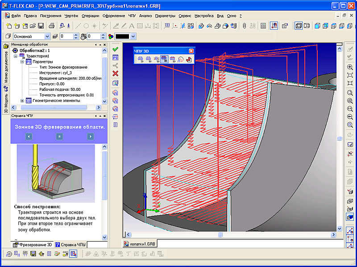Click the paperclip icon in the main toolbar
The image size is (357, 267).
coord(245,26)
